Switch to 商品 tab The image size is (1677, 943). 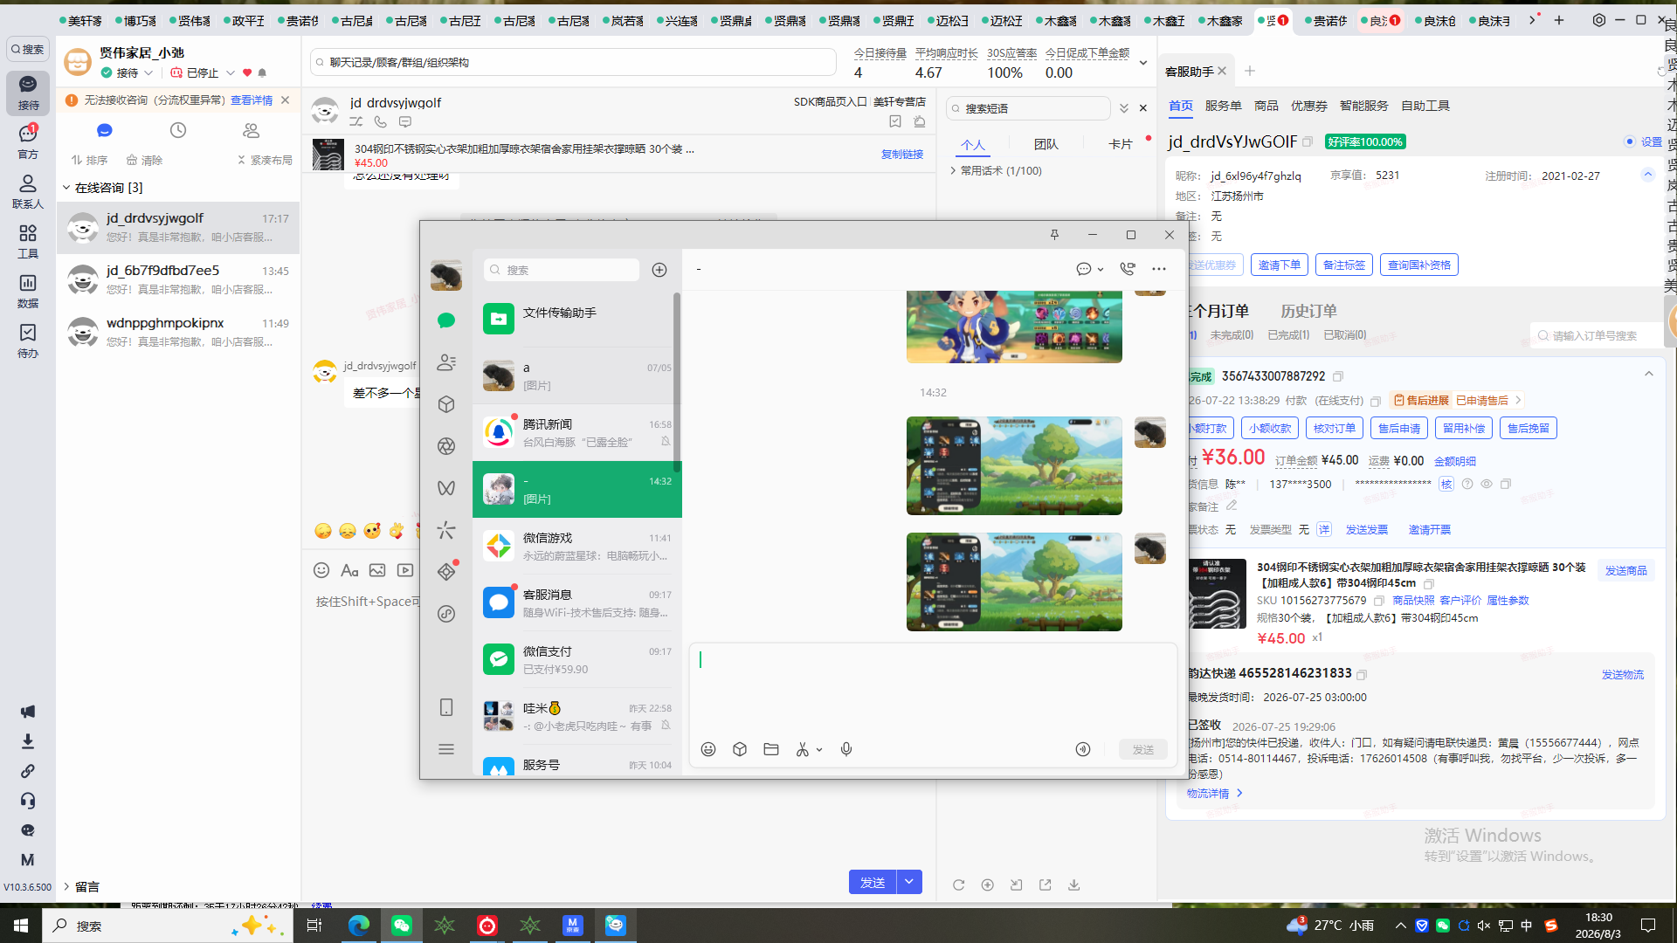tap(1266, 106)
